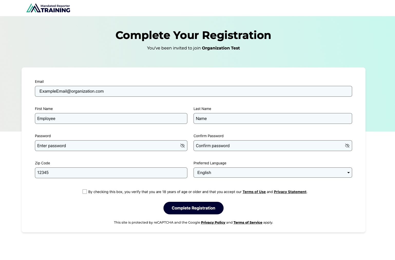This screenshot has width=395, height=260.
Task: Click the Zip Code field label
Action: point(42,163)
